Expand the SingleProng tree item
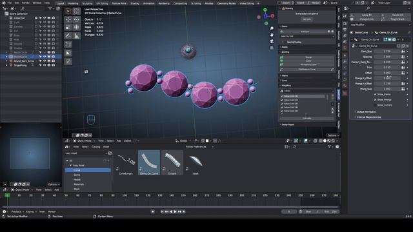Viewport: 413px width, 232px height. pos(6,65)
